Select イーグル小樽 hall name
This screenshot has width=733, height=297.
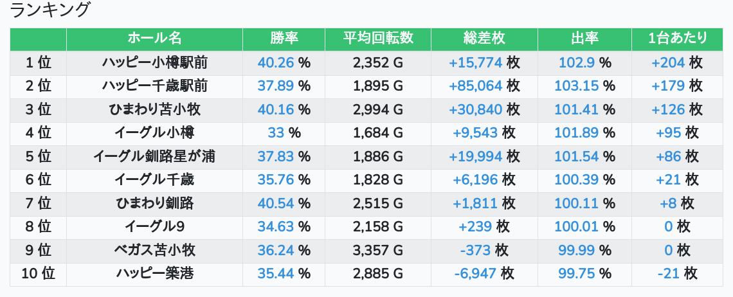pyautogui.click(x=154, y=133)
